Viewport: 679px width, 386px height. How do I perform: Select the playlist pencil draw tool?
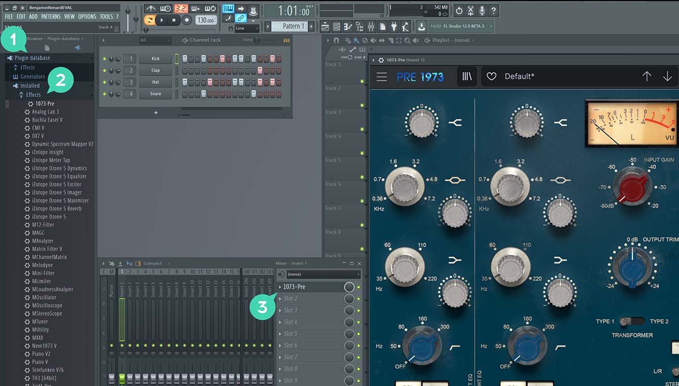point(348,40)
